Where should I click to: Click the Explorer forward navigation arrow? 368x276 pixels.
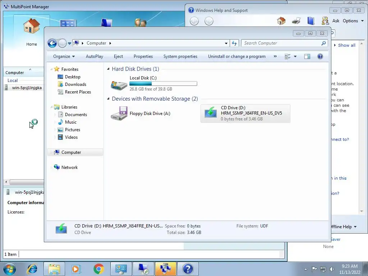(62, 43)
